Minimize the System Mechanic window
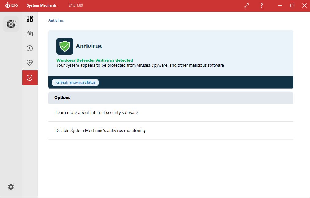The width and height of the screenshot is (310, 198). [280, 5]
